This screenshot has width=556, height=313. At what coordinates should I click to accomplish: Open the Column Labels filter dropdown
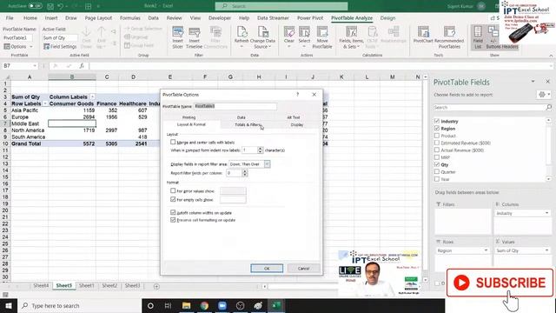[93, 97]
